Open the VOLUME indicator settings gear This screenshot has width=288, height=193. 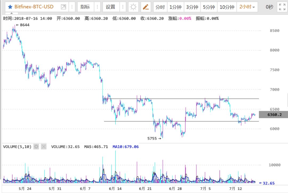pos(36,147)
